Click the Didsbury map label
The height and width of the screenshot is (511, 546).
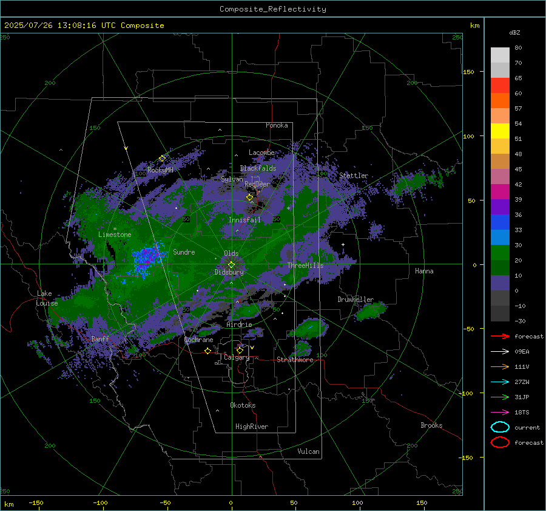pyautogui.click(x=229, y=272)
